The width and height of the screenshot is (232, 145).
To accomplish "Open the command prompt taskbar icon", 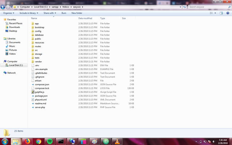I will 61,142.
